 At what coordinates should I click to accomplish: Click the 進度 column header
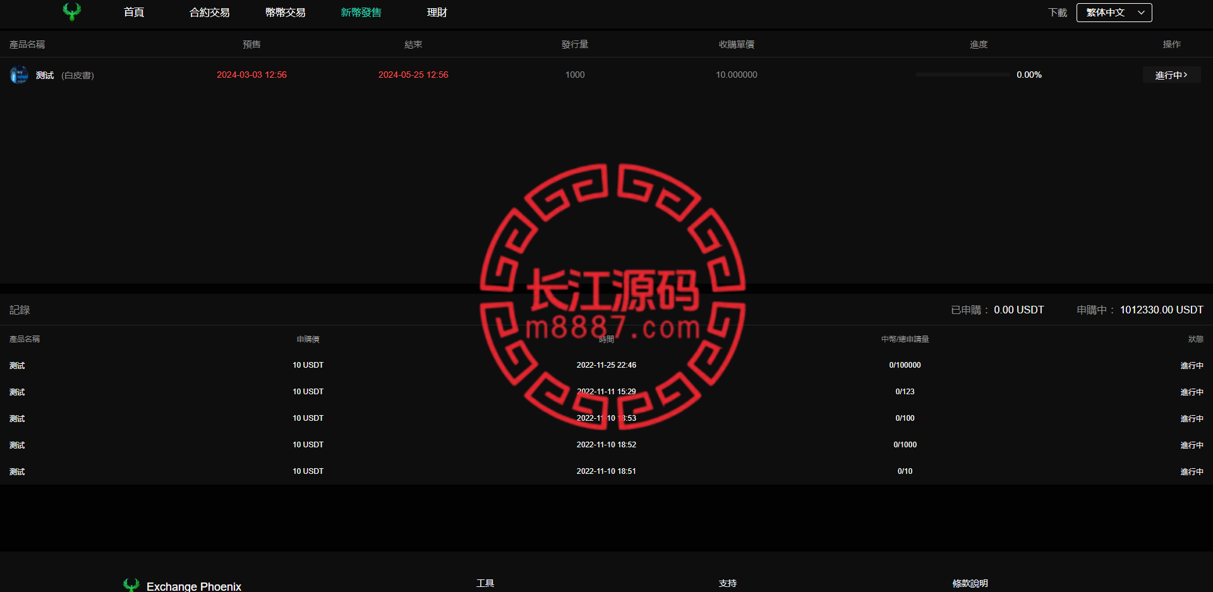point(979,44)
